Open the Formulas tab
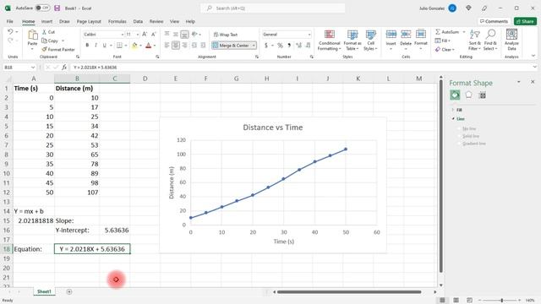Viewport: 541px width, 304px height. tap(117, 21)
